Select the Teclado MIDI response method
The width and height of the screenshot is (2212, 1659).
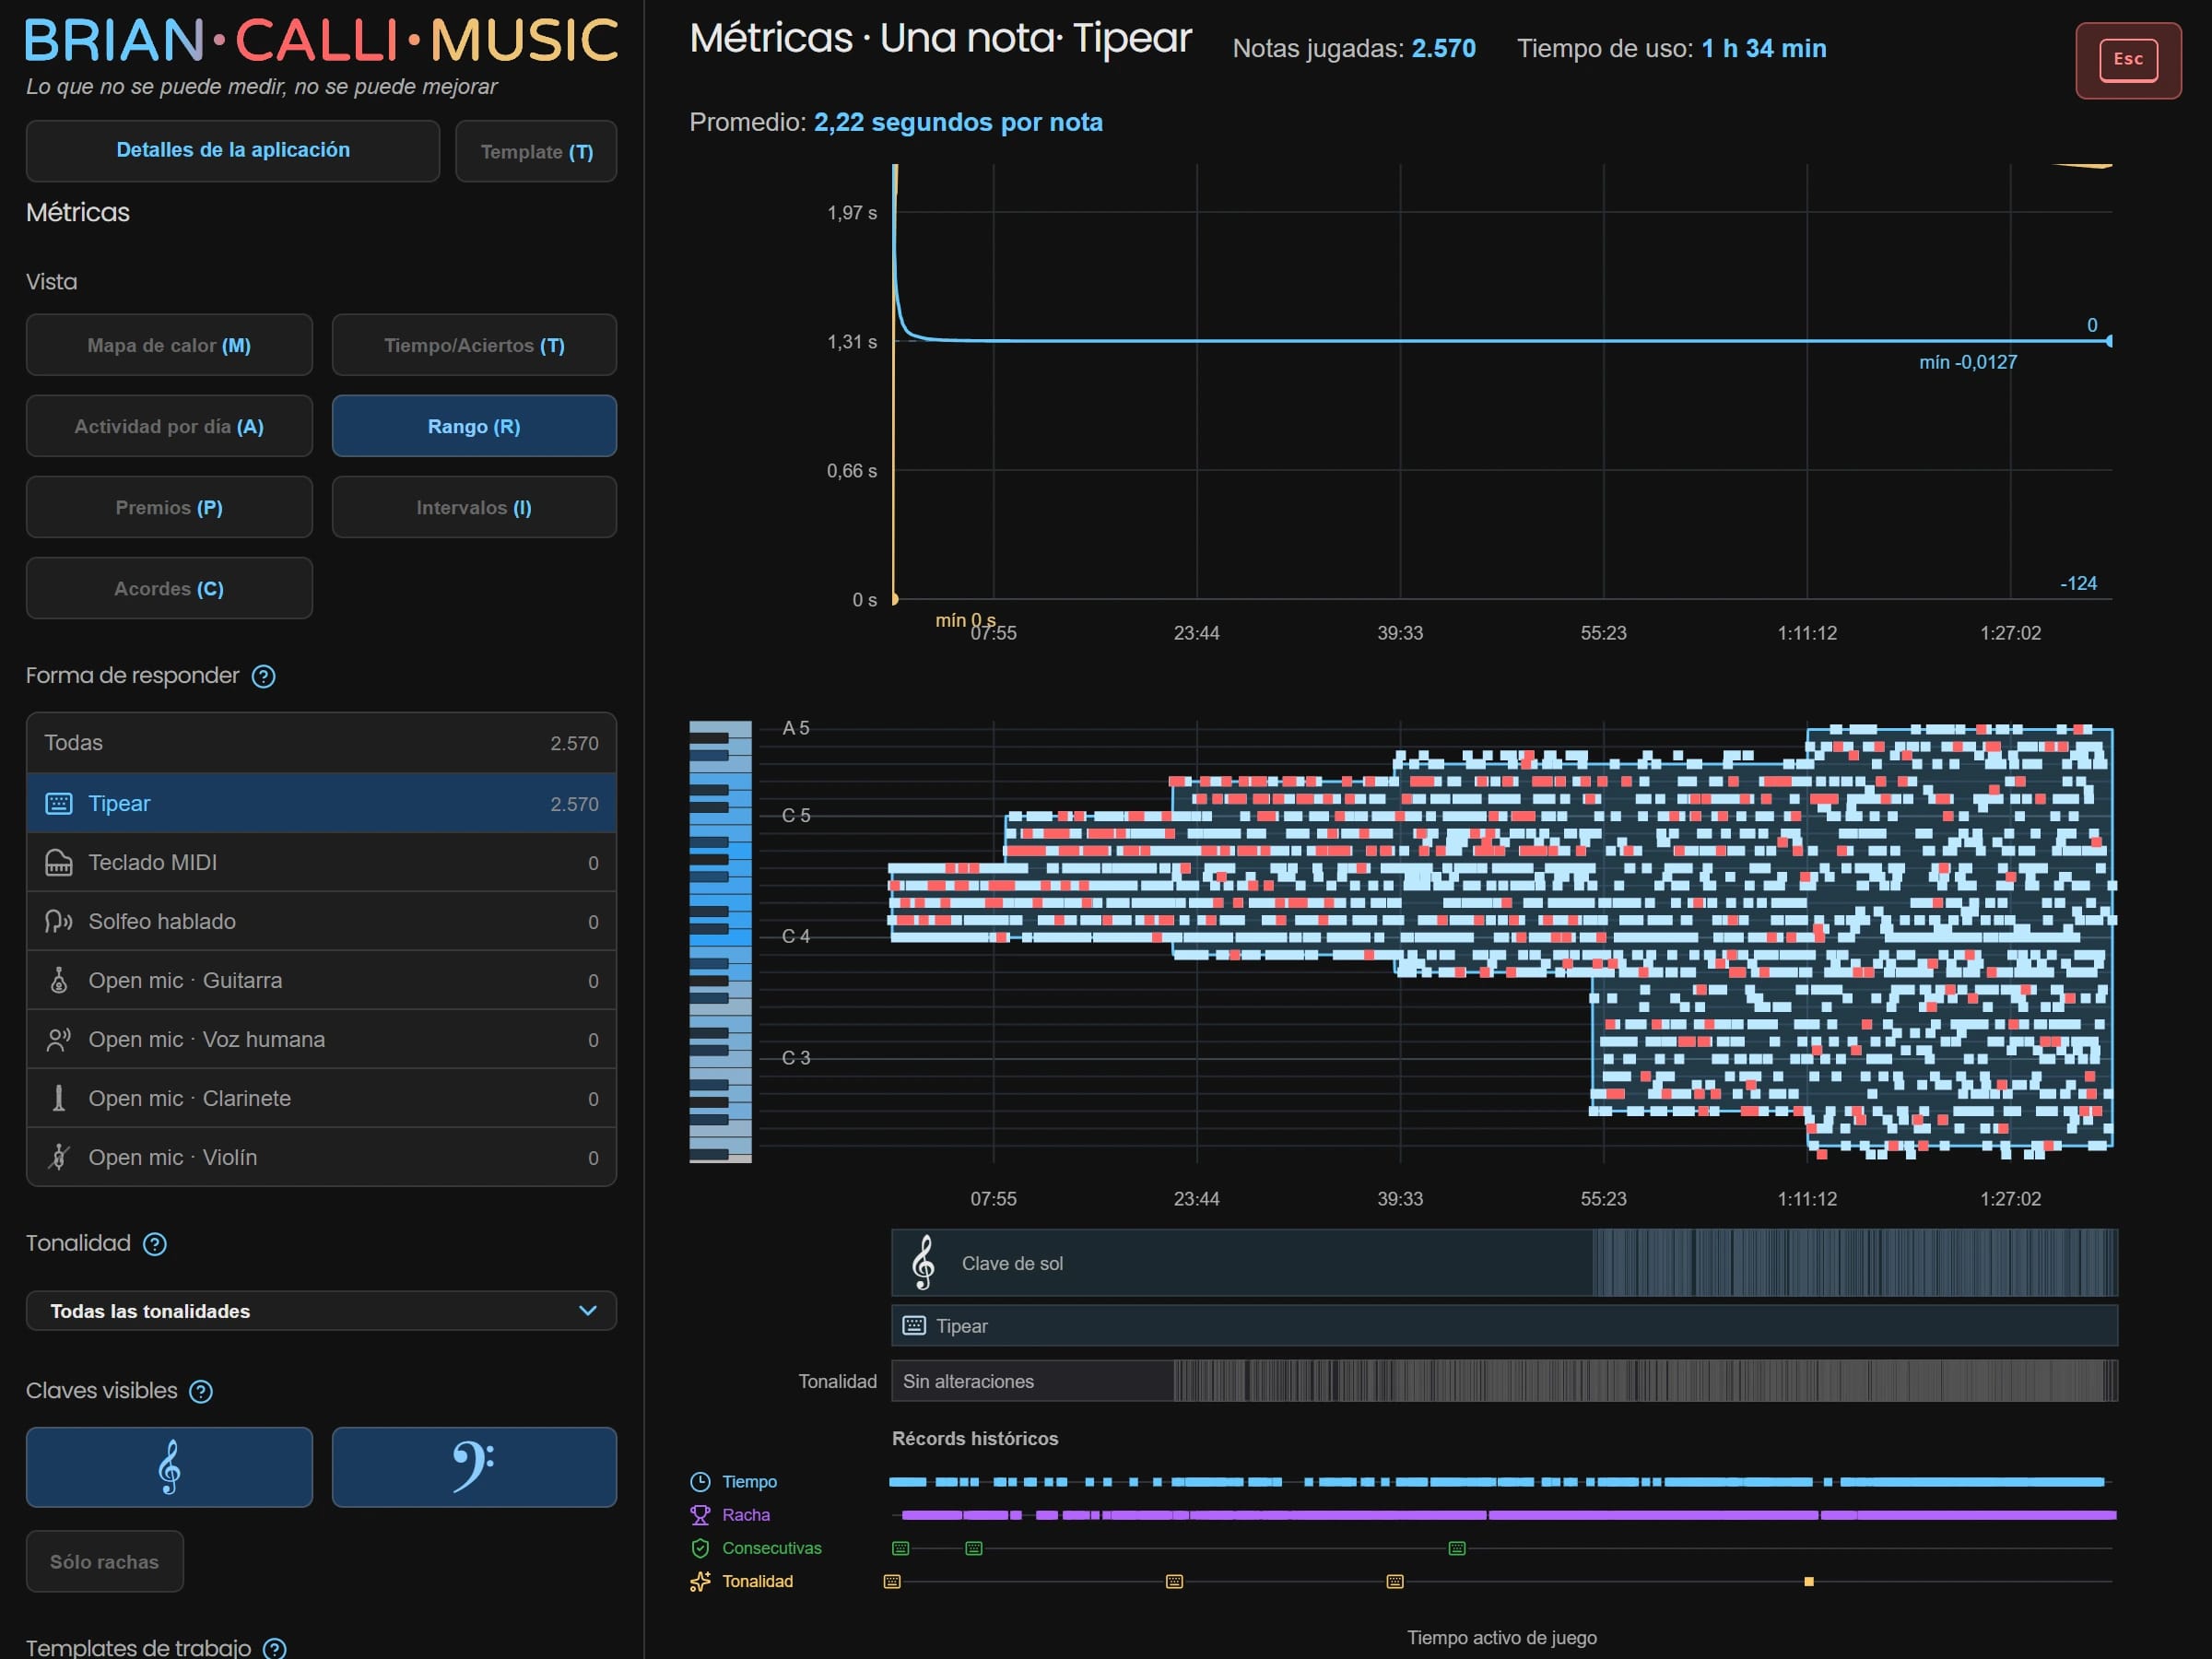tap(321, 862)
